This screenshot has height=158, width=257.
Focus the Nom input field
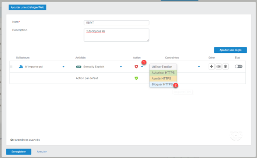[x=117, y=23]
